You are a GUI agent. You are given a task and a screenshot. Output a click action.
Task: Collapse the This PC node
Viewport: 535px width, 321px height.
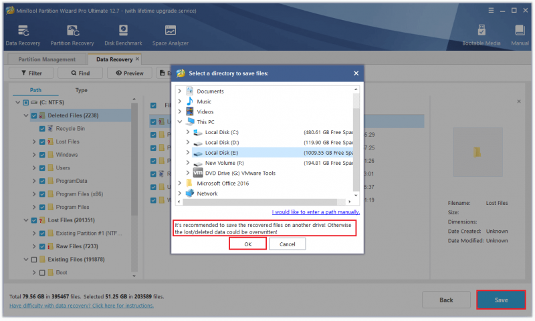coord(180,122)
